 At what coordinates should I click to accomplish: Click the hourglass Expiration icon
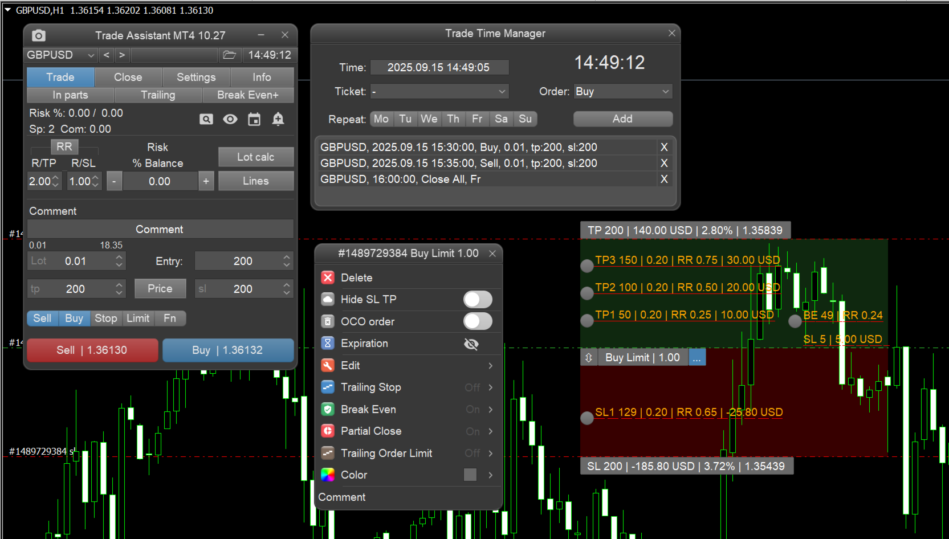[x=328, y=343]
